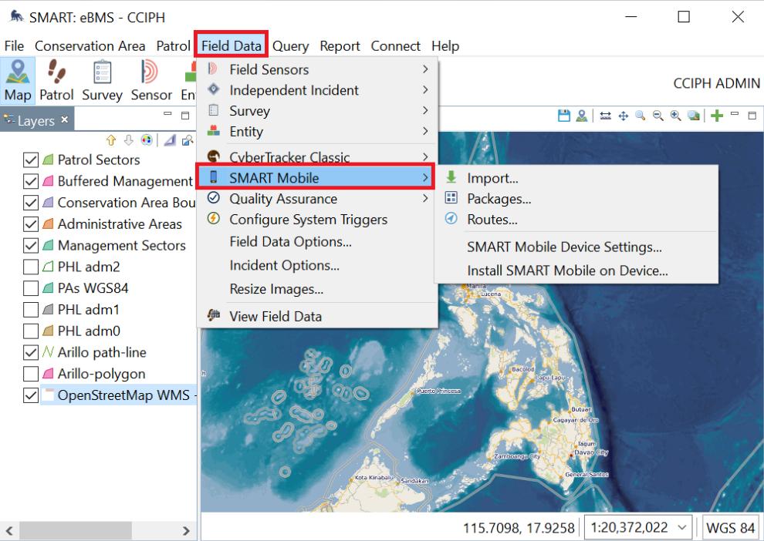
Task: Click the Import green arrow icon
Action: pyautogui.click(x=451, y=177)
